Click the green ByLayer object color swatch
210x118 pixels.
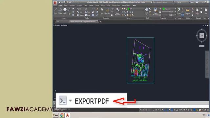click(x=164, y=9)
